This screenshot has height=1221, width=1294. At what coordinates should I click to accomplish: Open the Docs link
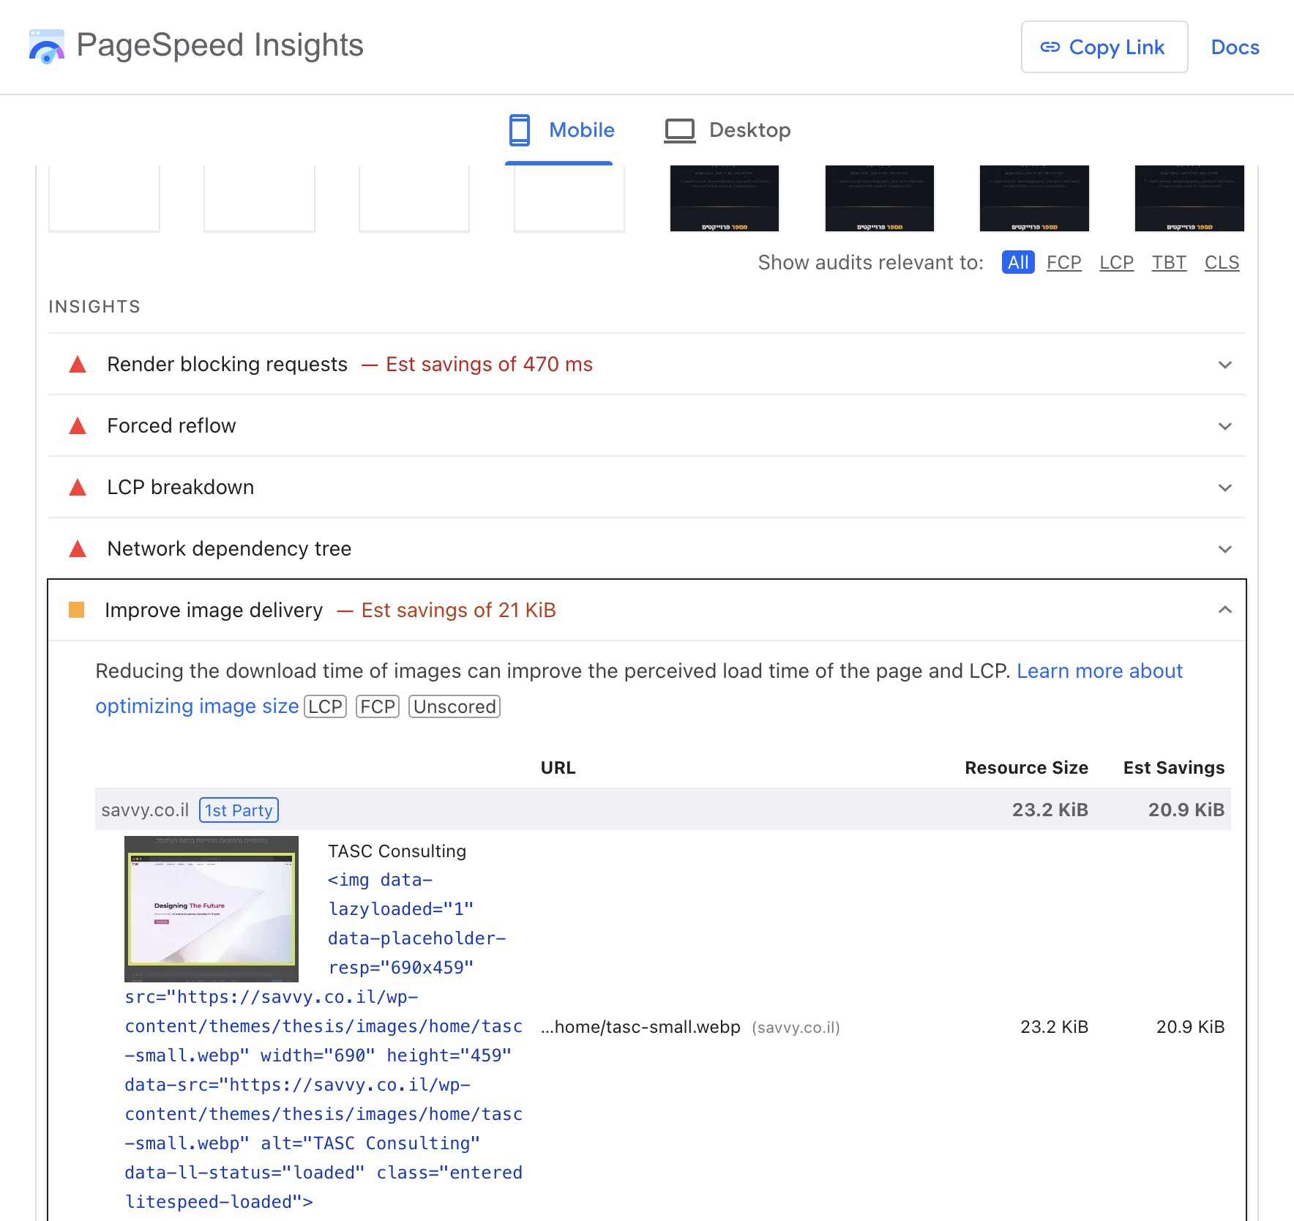coord(1235,48)
